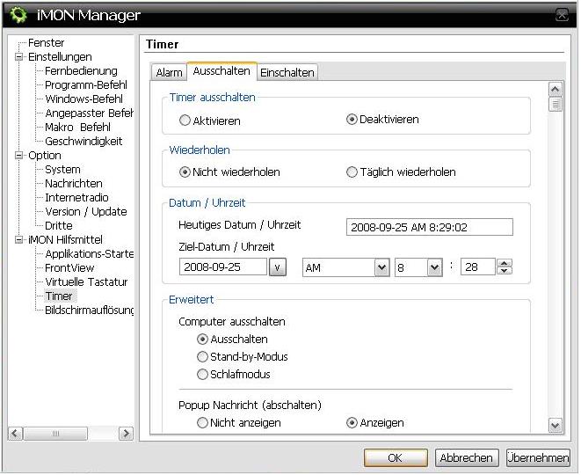Viewport: 581px width, 475px height.
Task: Select iMON Hilfsmittel tree item
Action: (66, 240)
